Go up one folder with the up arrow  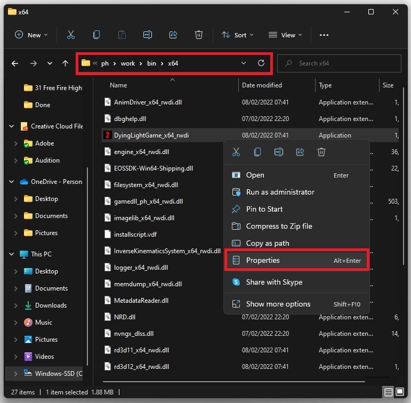click(x=65, y=63)
